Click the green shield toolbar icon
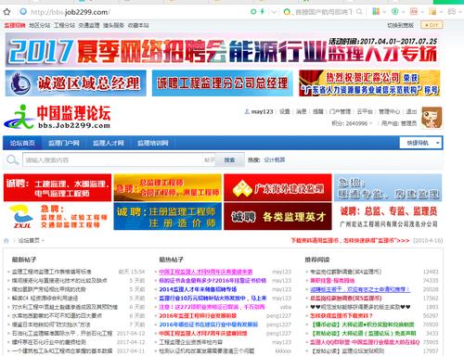 coord(395,12)
